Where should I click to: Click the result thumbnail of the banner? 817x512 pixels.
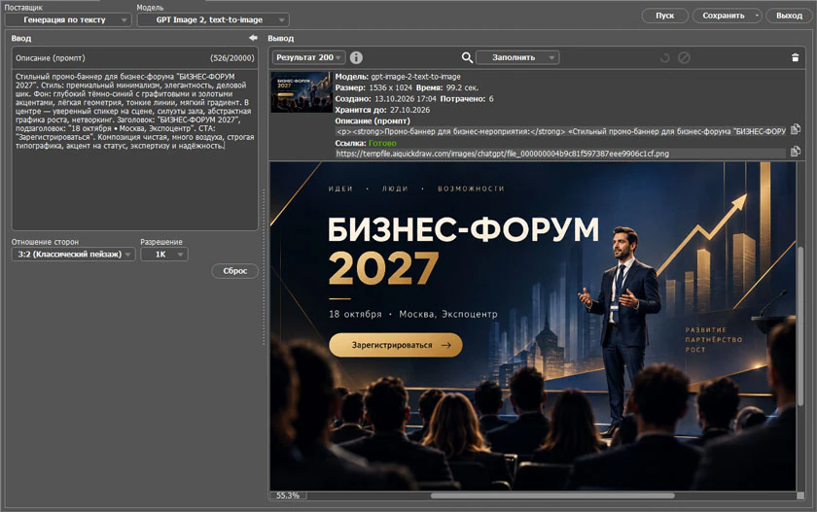coord(302,92)
